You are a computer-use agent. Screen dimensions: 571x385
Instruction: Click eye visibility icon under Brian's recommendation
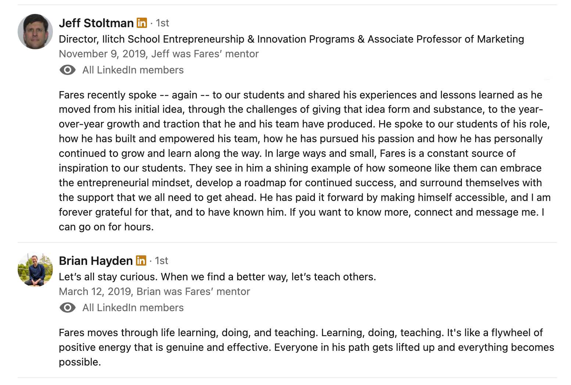tap(68, 307)
